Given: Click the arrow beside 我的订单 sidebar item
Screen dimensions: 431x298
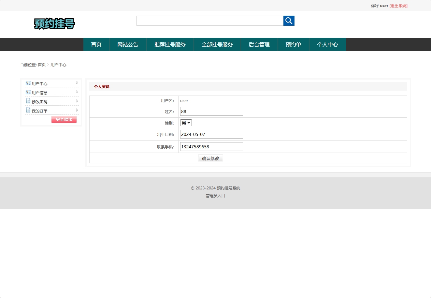Looking at the screenshot, I should (x=77, y=110).
